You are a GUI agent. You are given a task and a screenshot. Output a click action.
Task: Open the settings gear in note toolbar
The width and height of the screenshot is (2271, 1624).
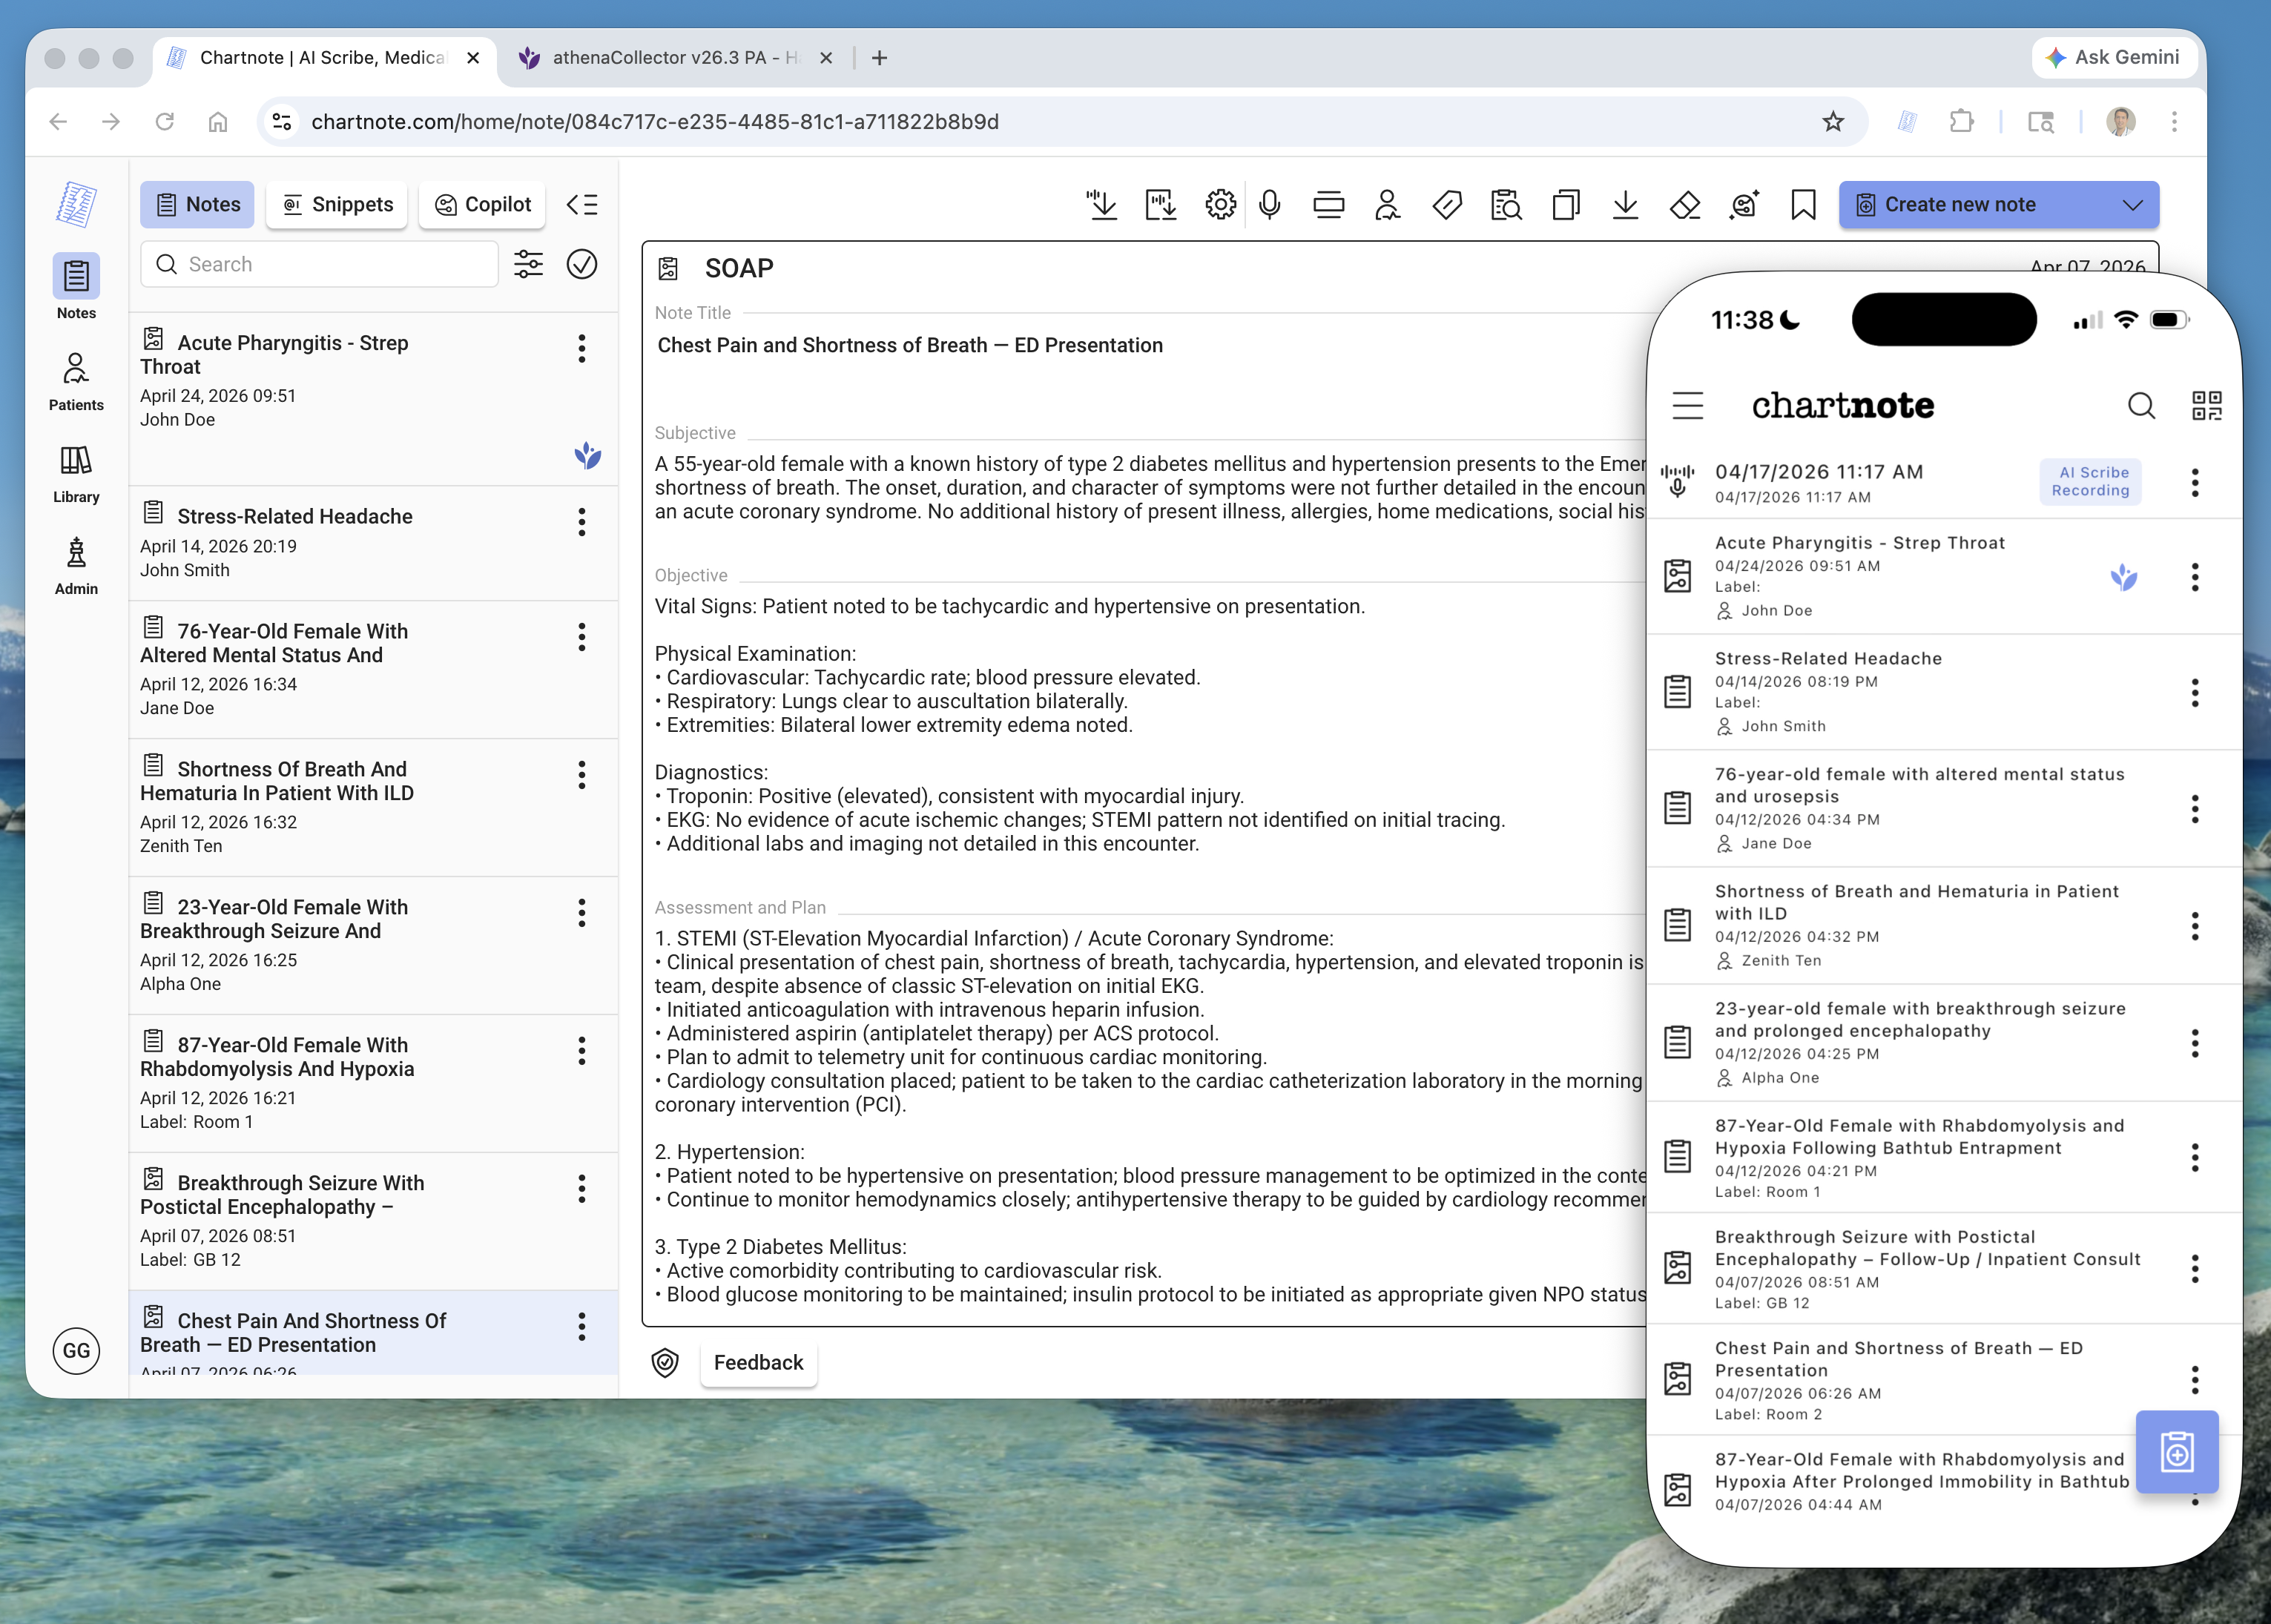[1220, 205]
